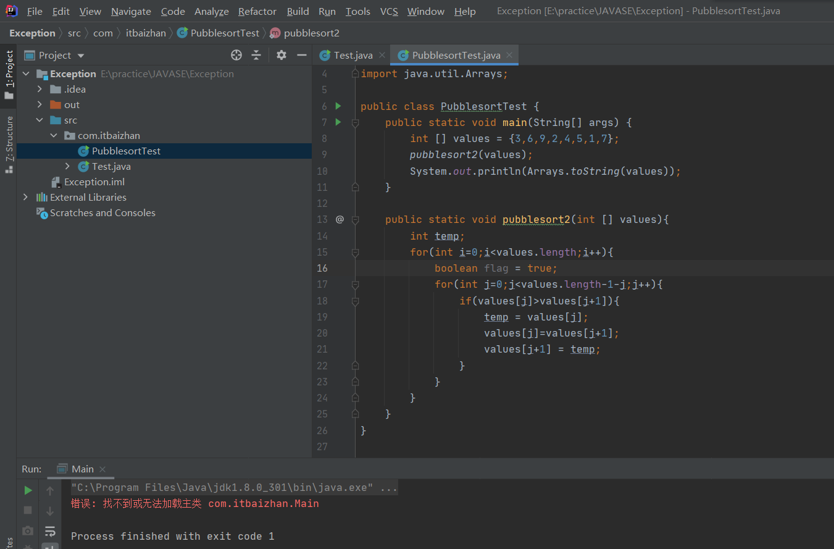Collapse all in Project panel
Screen dimensions: 834x549
256,55
